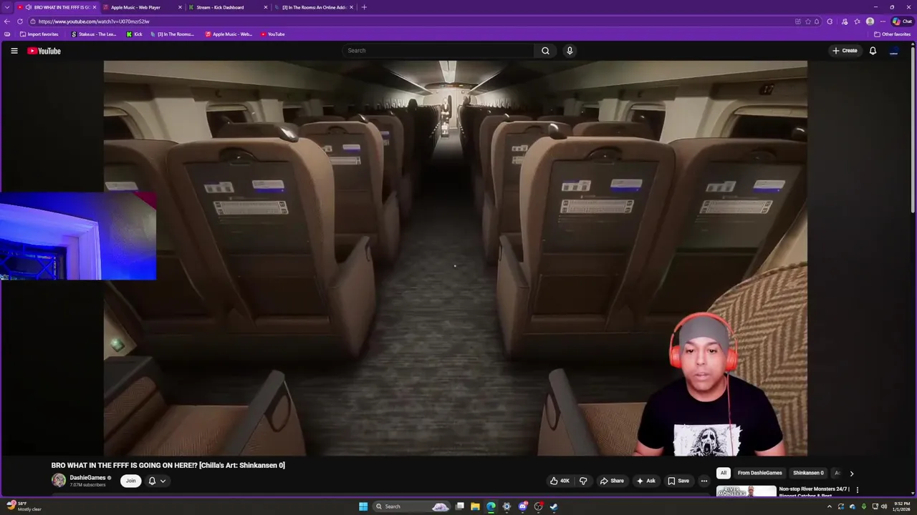
Task: Mute the YouTube tab audio icon
Action: (x=29, y=7)
